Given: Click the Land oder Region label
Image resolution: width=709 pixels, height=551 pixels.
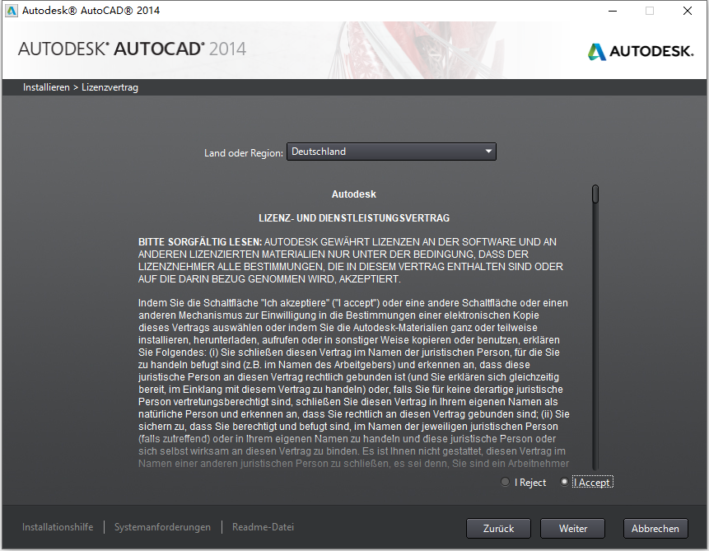Looking at the screenshot, I should coord(243,153).
